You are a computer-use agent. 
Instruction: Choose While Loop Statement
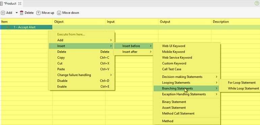pyautogui.click(x=240, y=88)
